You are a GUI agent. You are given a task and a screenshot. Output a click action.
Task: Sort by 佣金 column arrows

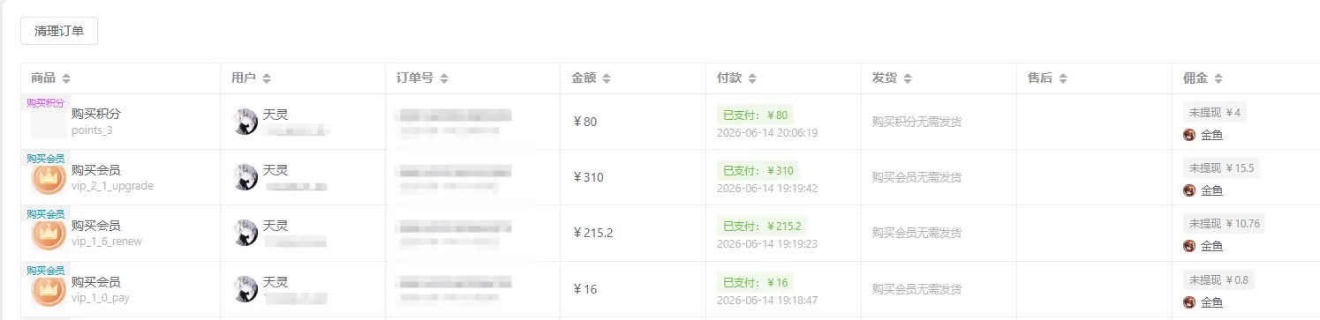coord(1218,78)
